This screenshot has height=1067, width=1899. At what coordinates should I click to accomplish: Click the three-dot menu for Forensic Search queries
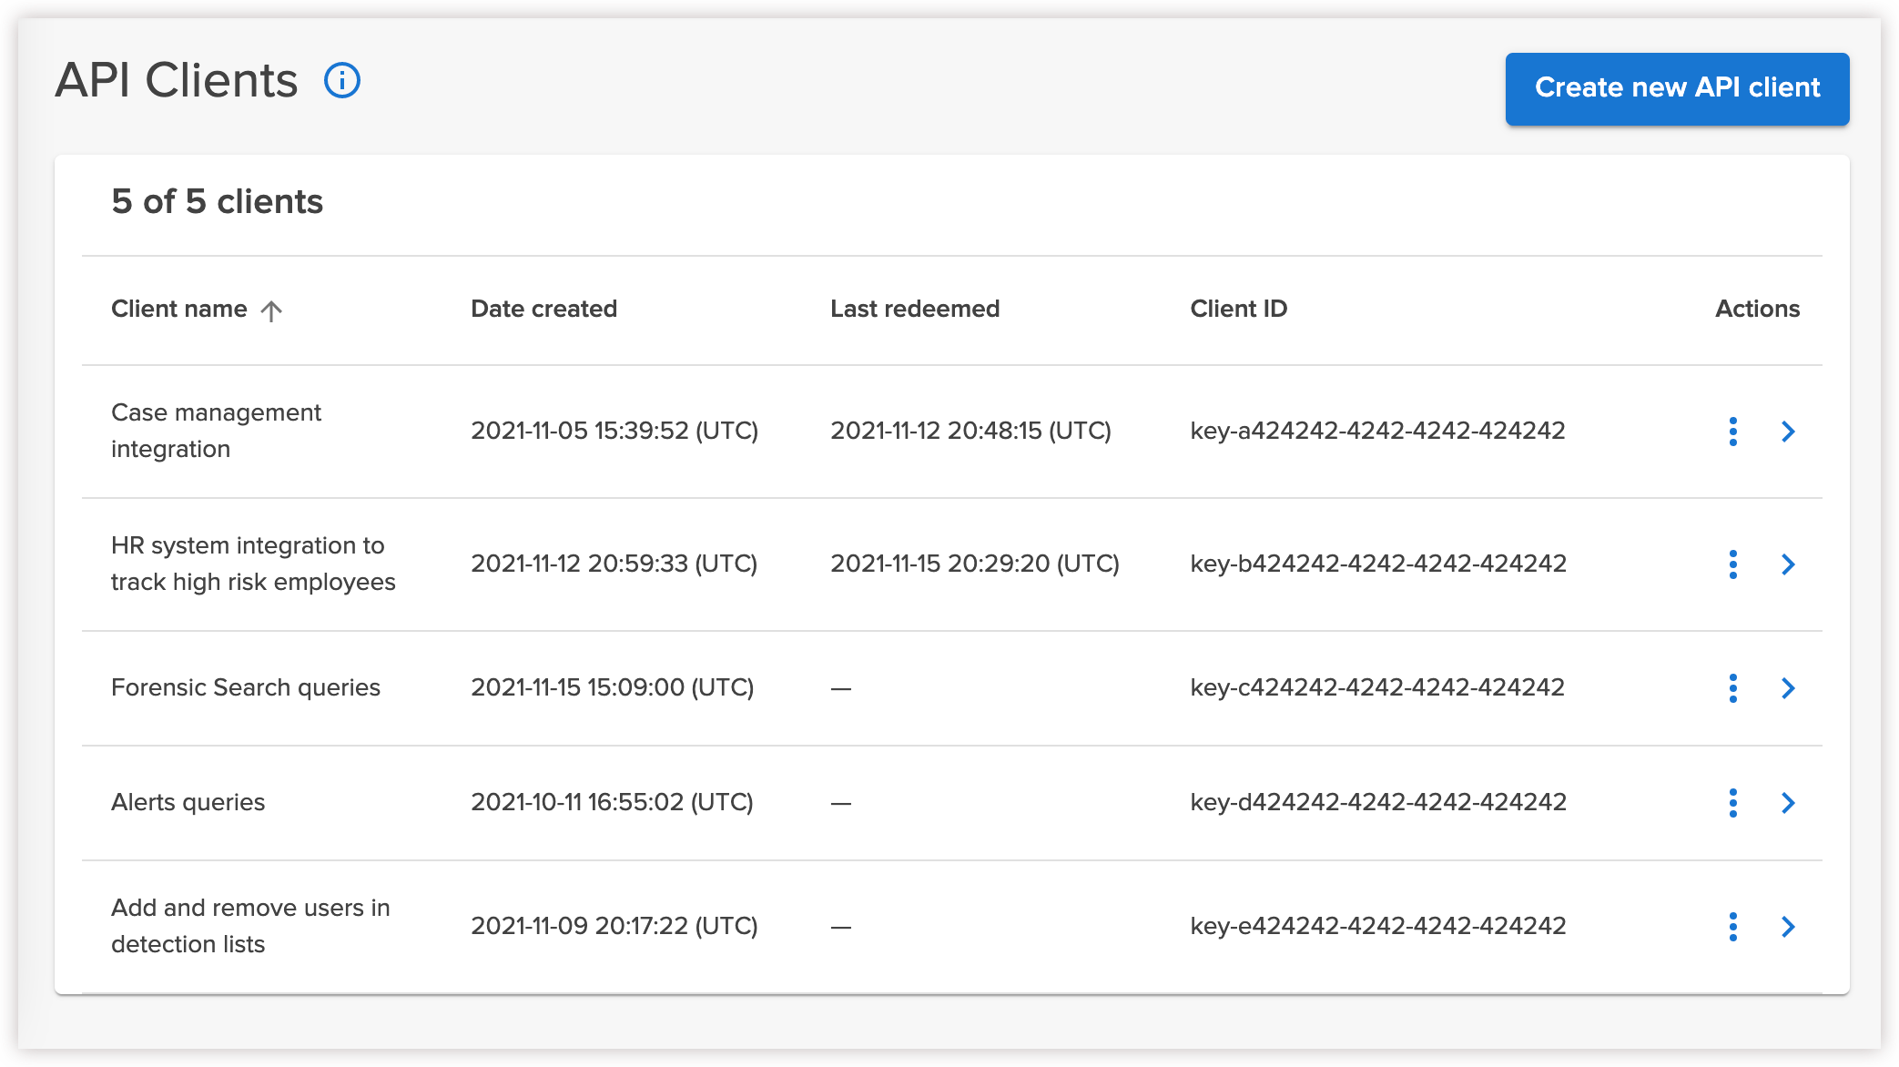coord(1732,688)
